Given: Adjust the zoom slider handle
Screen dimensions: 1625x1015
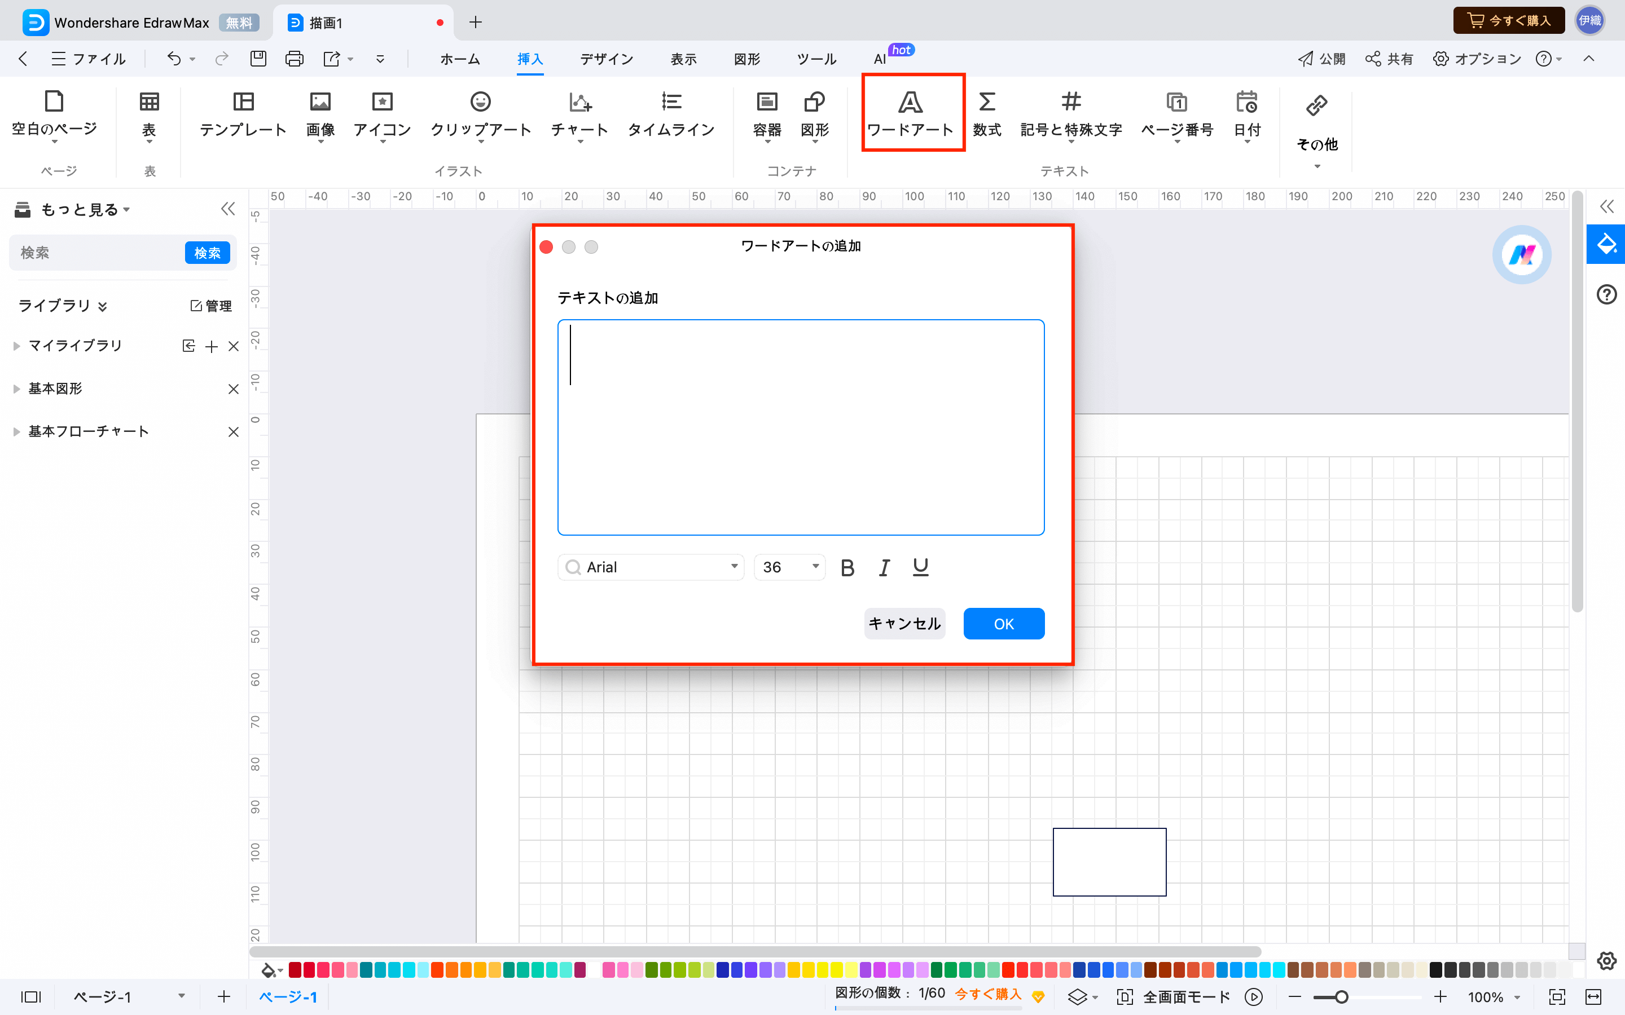Looking at the screenshot, I should click(x=1342, y=997).
